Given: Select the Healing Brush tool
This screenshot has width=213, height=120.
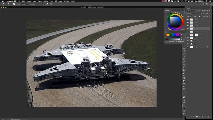Looking at the screenshot, I should pos(184,65).
